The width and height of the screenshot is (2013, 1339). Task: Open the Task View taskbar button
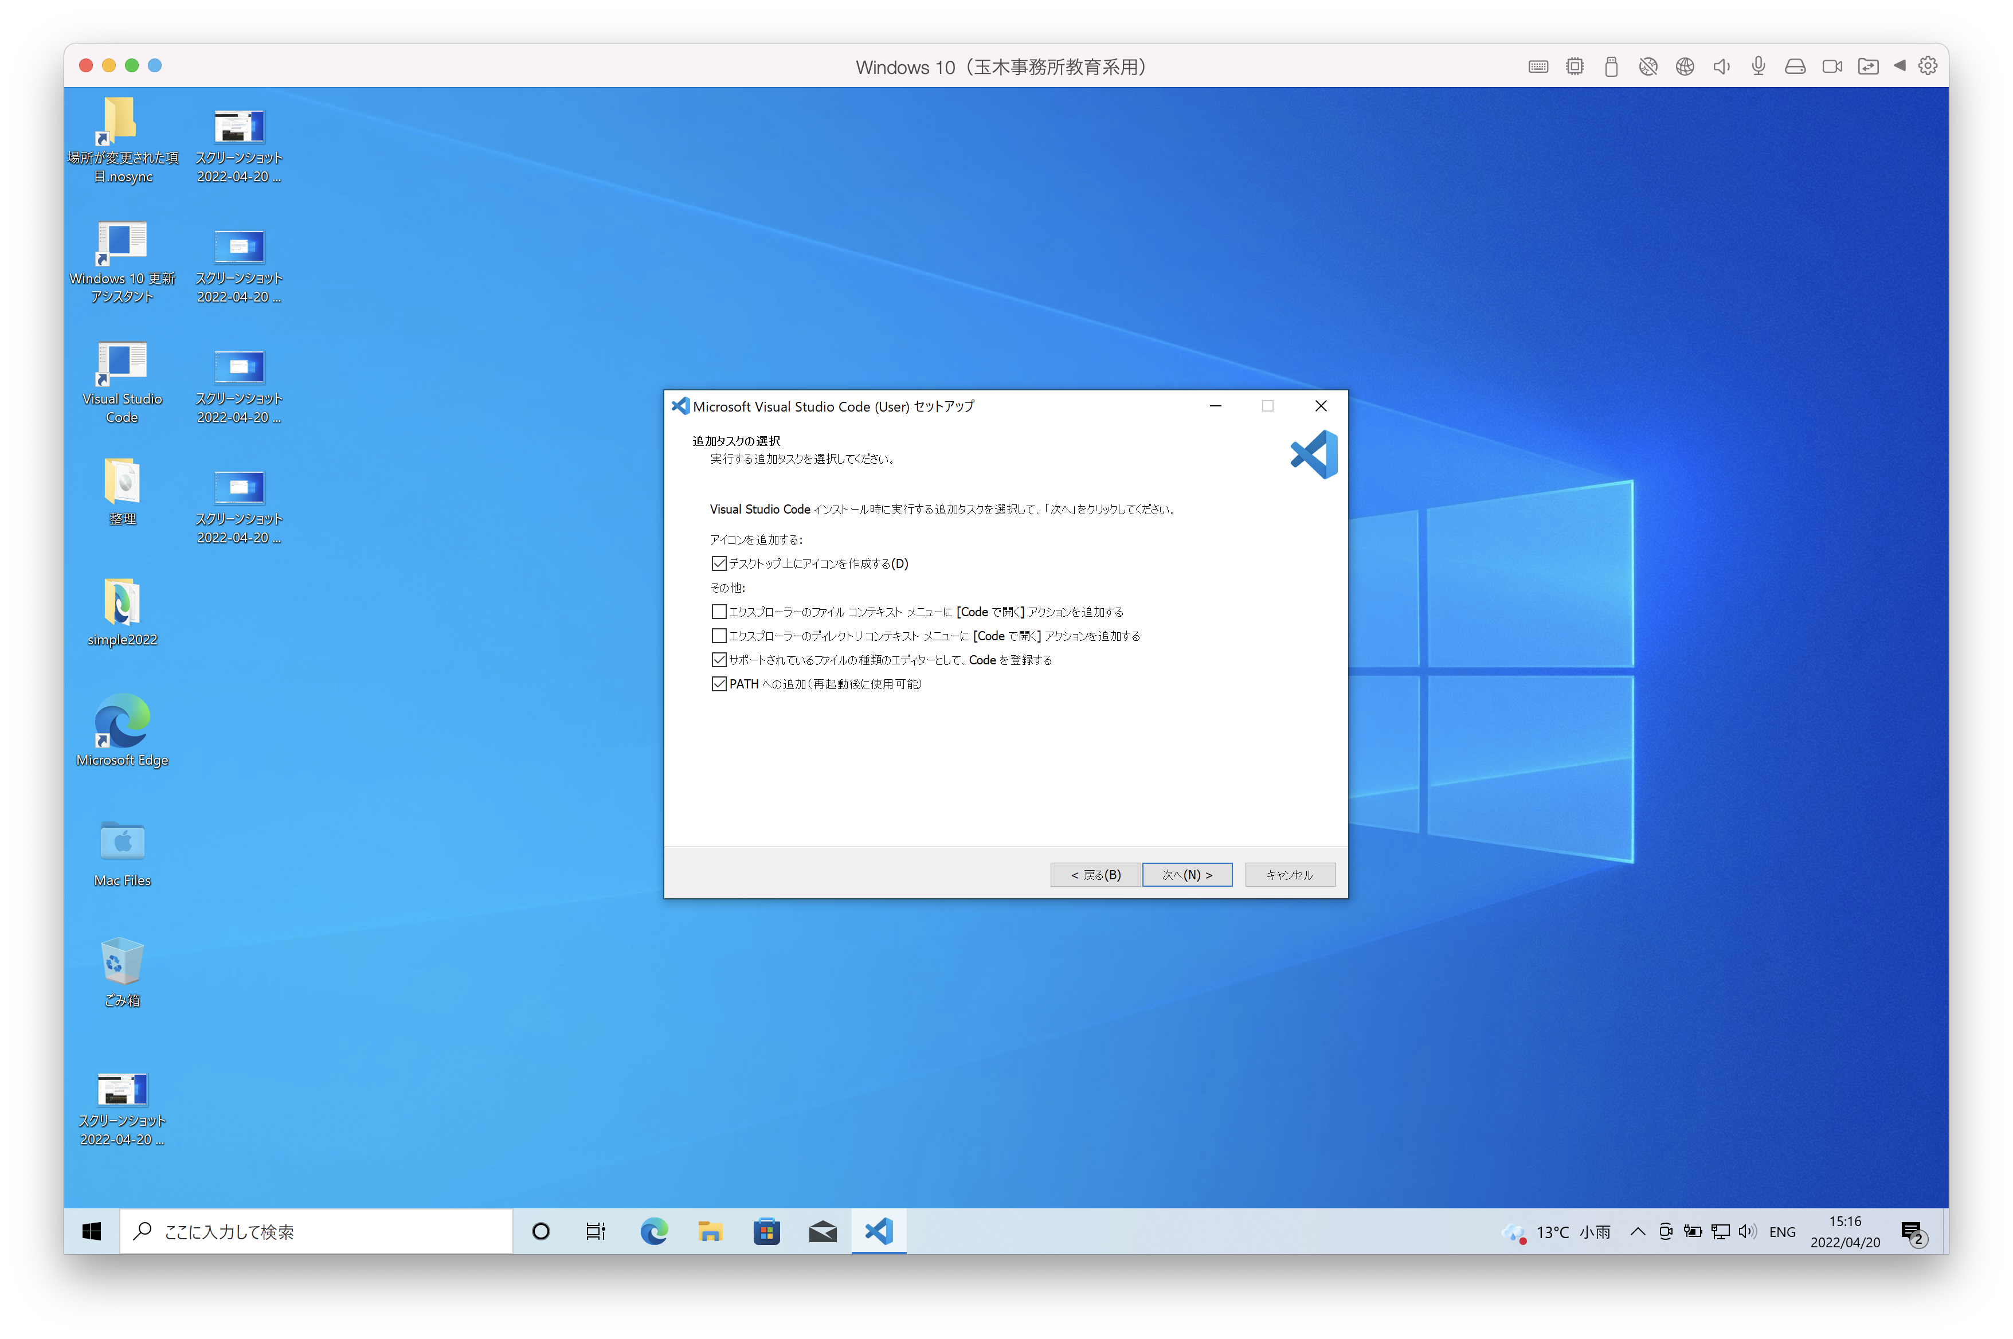coord(596,1231)
